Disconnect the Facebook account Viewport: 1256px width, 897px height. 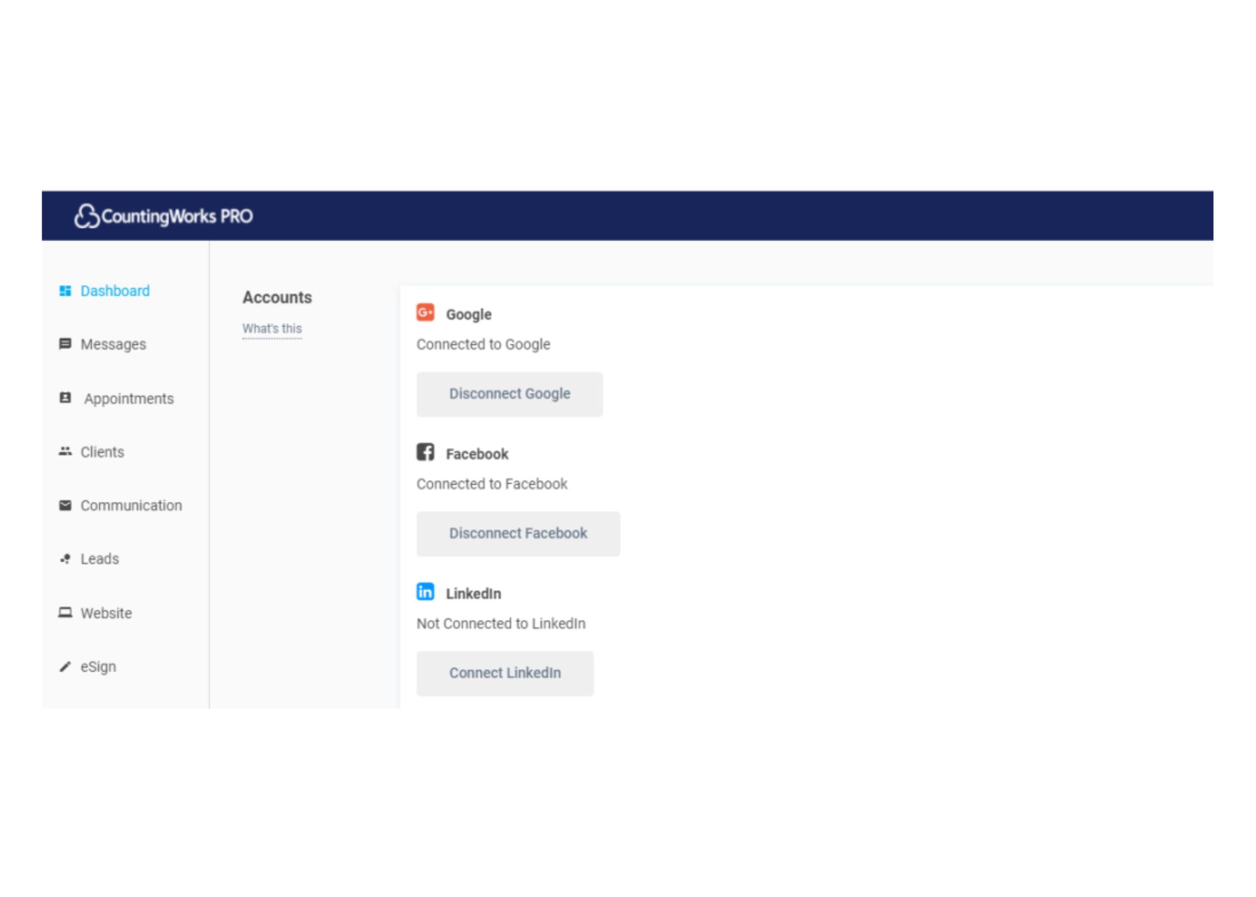(x=518, y=534)
